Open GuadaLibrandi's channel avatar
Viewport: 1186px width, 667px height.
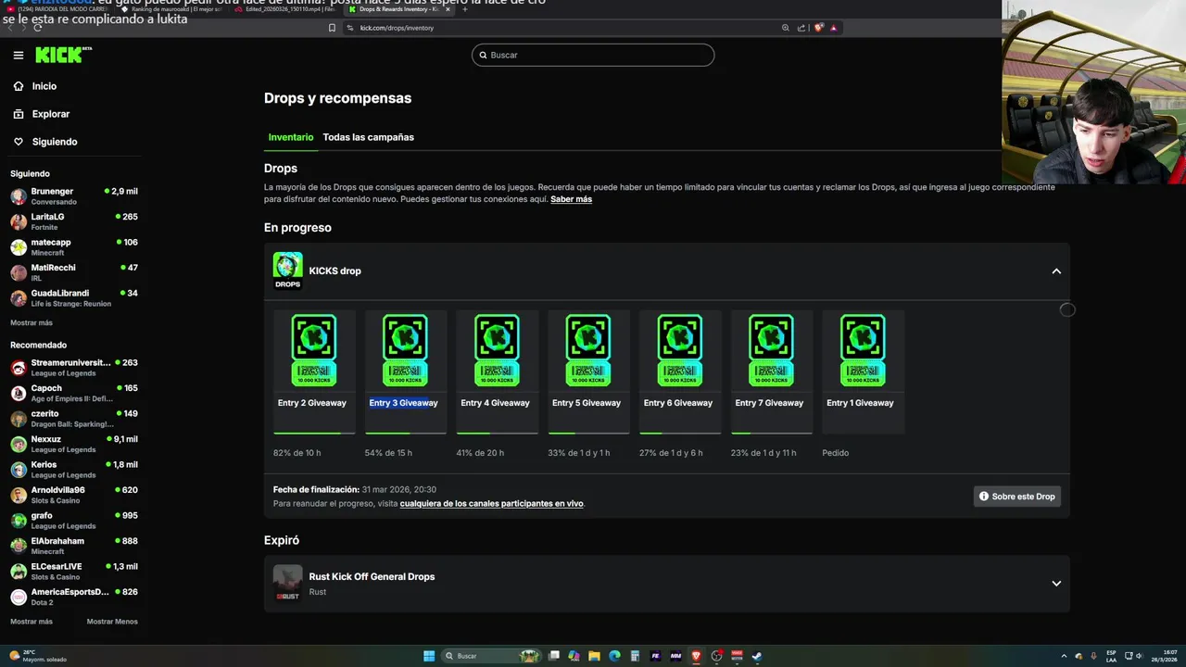[x=19, y=298]
